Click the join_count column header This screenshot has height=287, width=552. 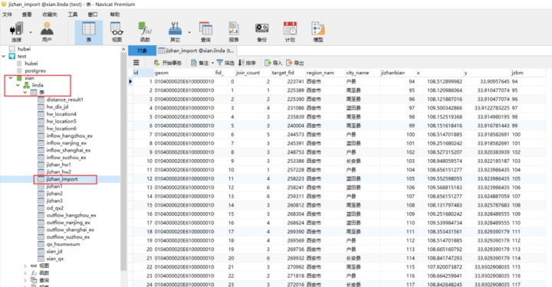pyautogui.click(x=252, y=73)
